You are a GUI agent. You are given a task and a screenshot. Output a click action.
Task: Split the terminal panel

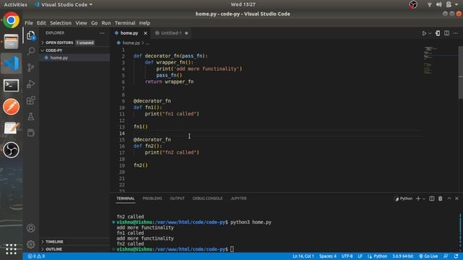click(x=432, y=199)
